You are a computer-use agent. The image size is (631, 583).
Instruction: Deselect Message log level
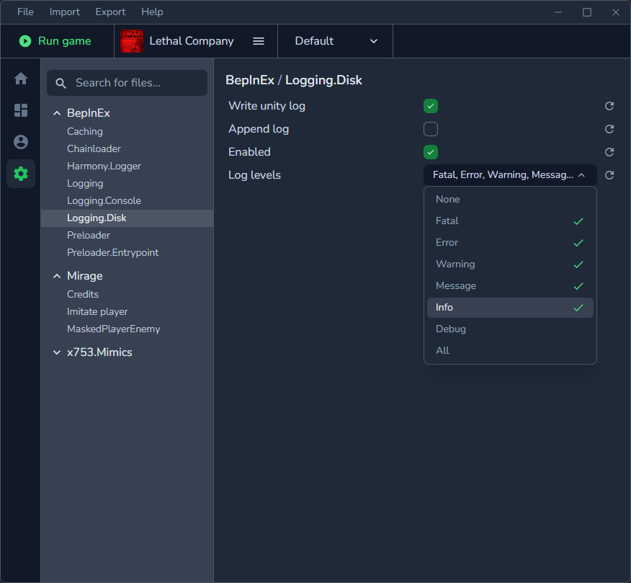[510, 286]
